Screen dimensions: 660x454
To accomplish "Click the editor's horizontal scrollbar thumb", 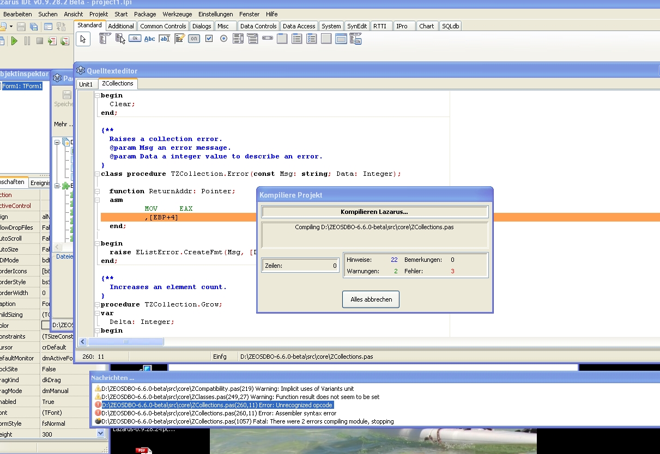I will coord(126,342).
